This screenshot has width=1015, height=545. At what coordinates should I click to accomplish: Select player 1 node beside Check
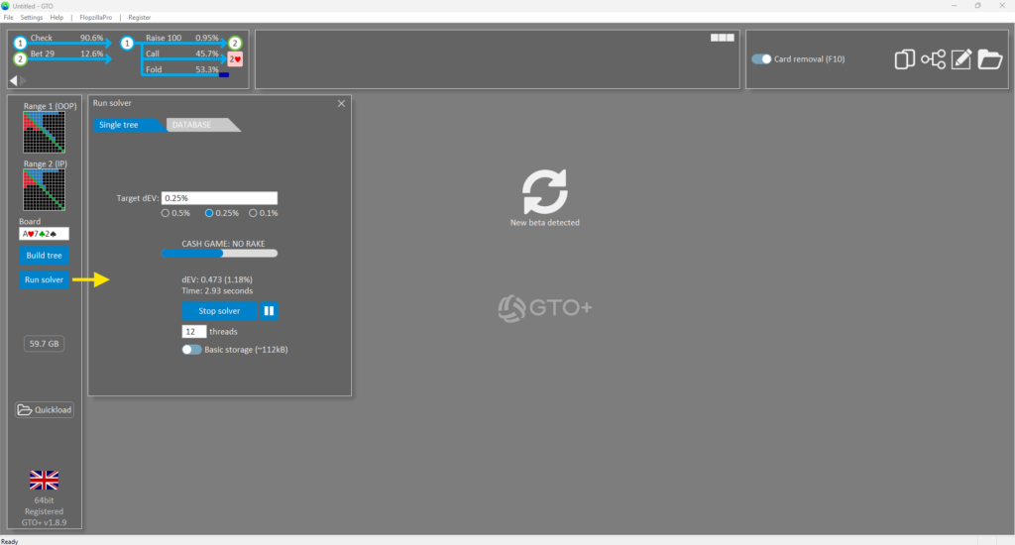point(20,44)
